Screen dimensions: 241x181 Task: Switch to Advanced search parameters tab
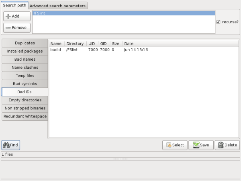tap(58, 6)
